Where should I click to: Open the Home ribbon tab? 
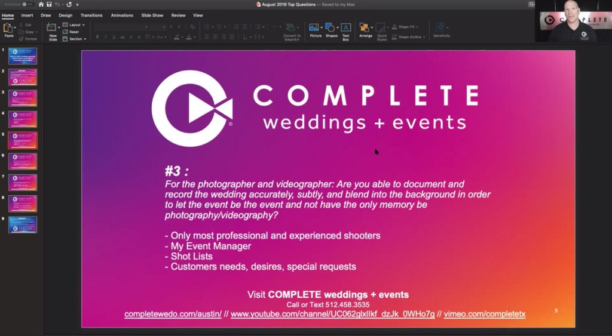click(7, 16)
